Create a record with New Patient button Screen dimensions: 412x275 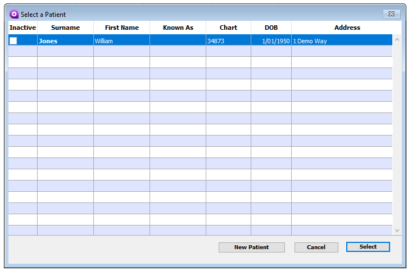point(251,247)
